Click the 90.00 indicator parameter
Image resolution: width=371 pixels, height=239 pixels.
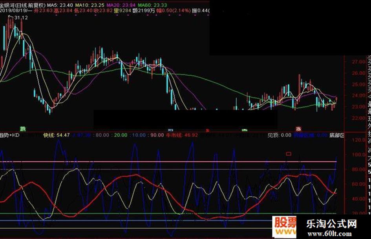pyautogui.click(x=157, y=135)
